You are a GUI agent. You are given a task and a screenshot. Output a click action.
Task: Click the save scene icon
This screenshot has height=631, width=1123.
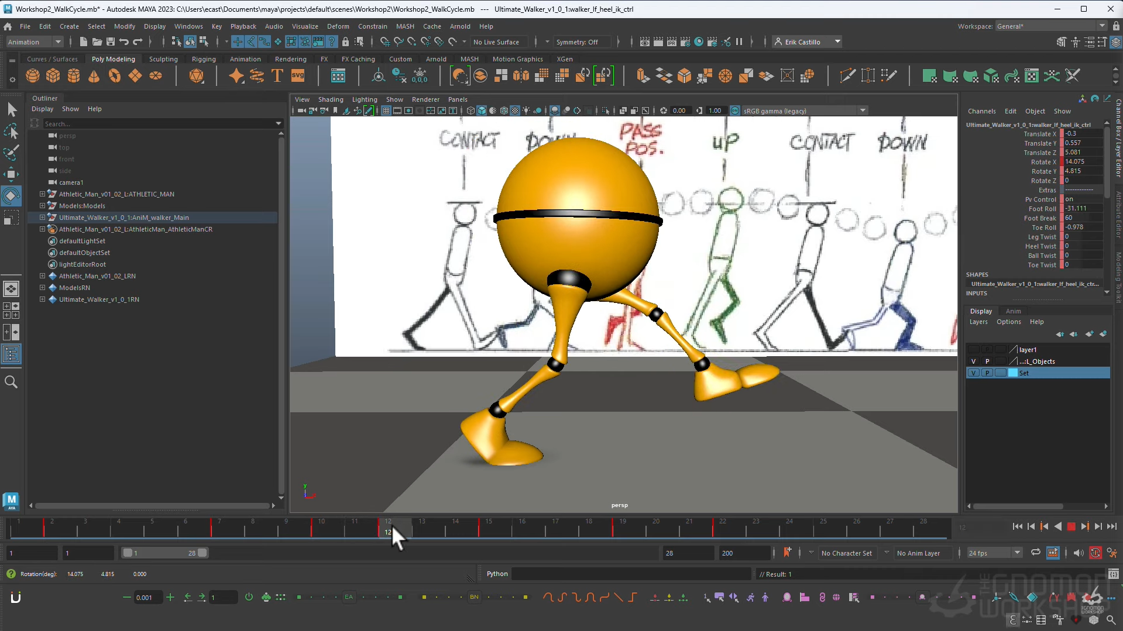[x=110, y=42]
